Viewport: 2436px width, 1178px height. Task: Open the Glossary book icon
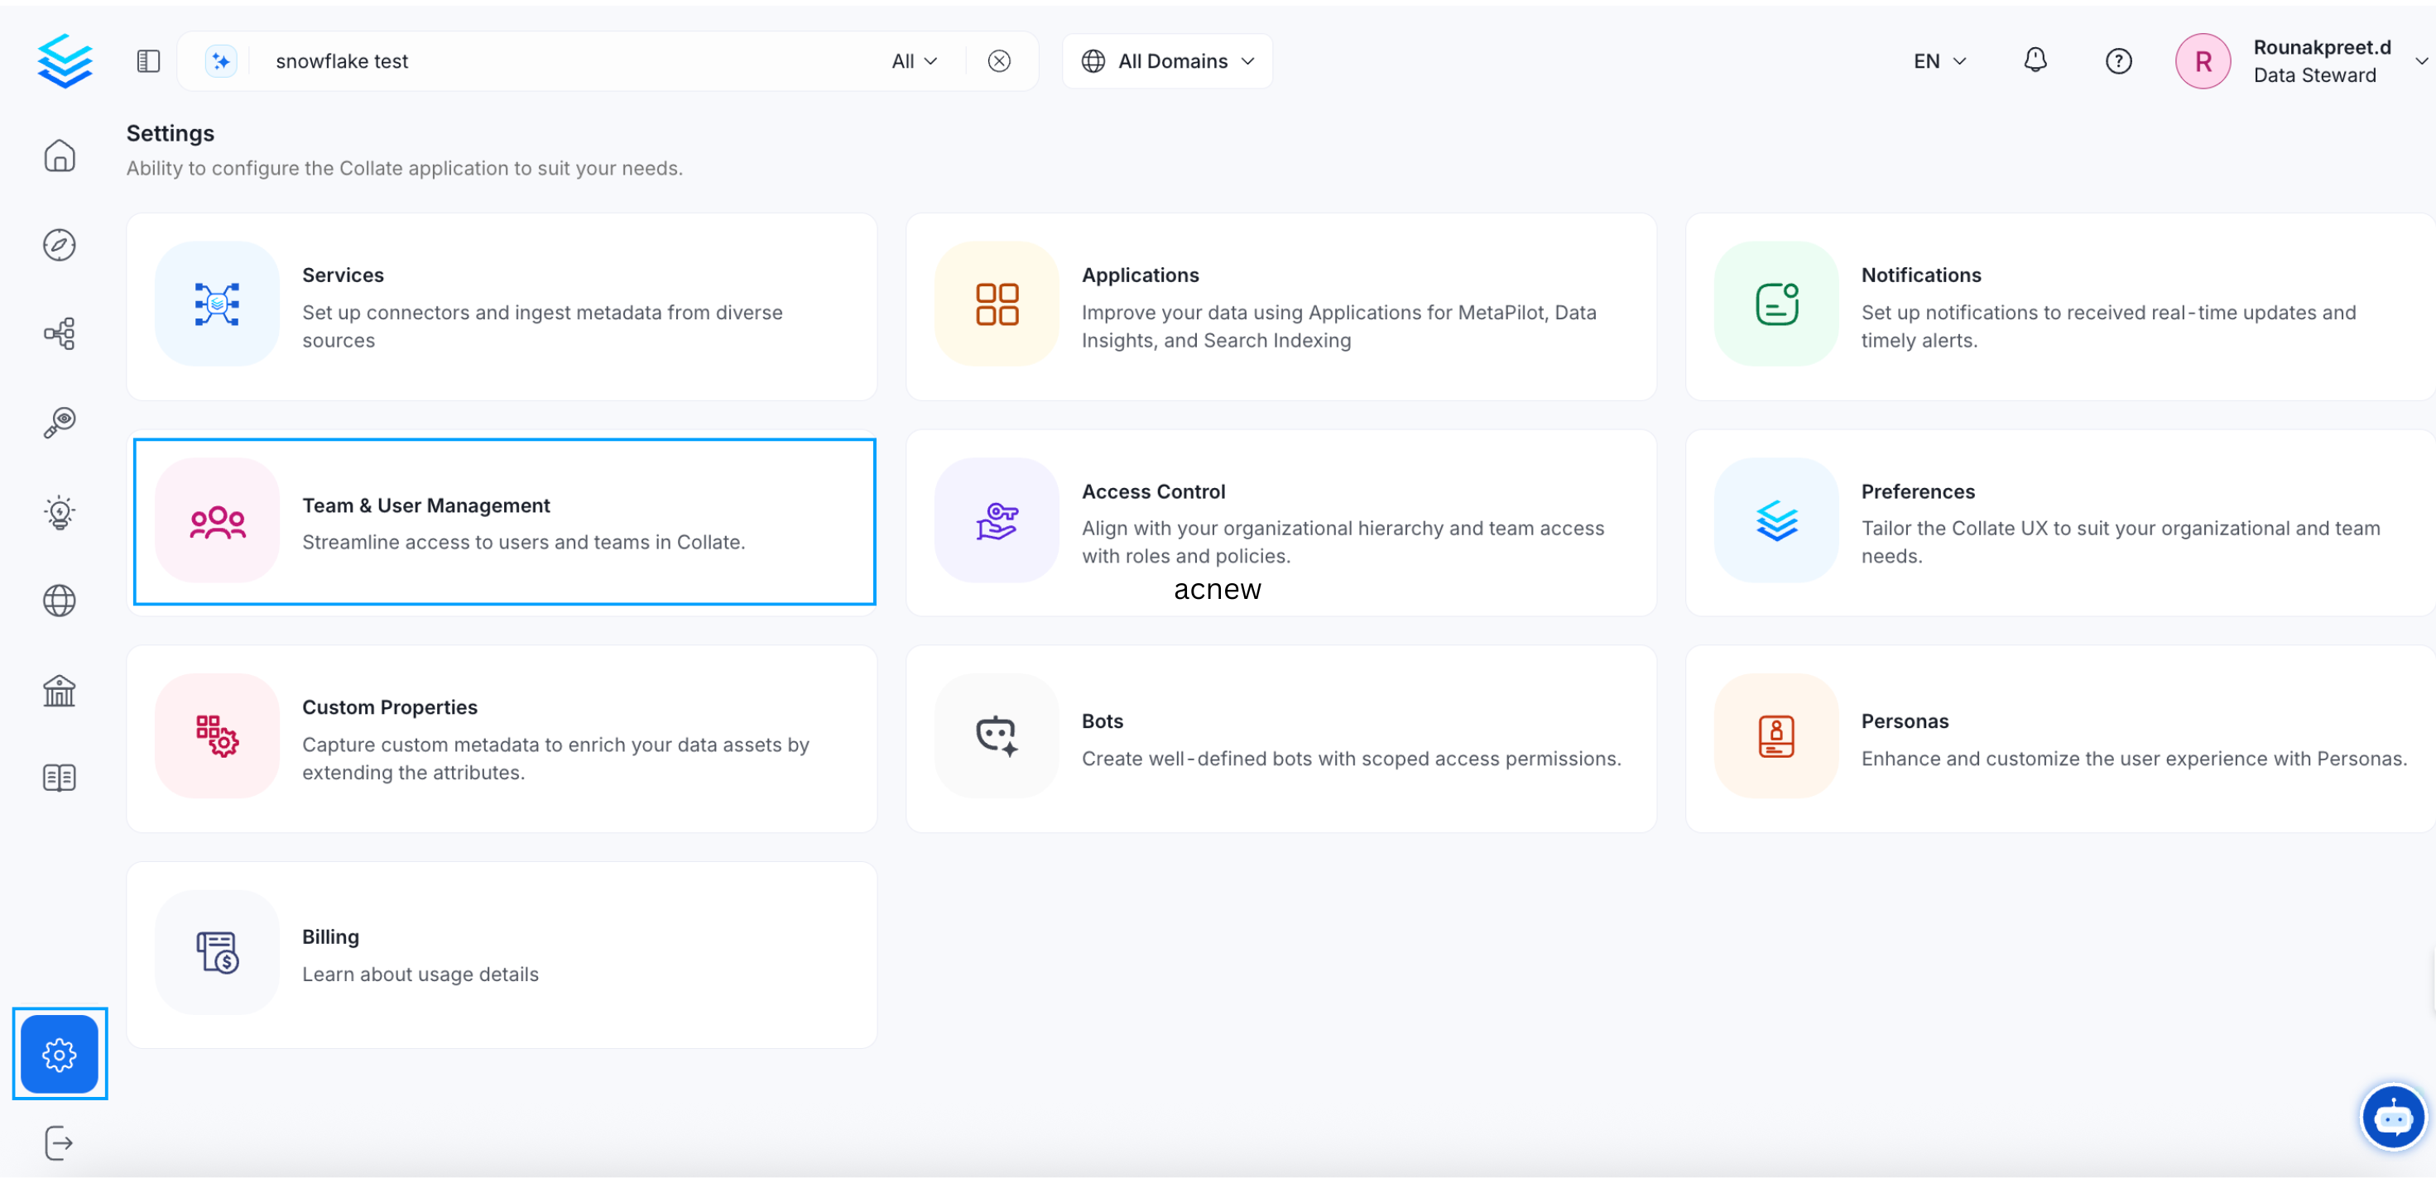59,778
